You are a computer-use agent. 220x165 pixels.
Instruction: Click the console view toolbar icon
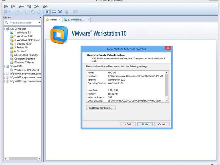tap(75, 12)
